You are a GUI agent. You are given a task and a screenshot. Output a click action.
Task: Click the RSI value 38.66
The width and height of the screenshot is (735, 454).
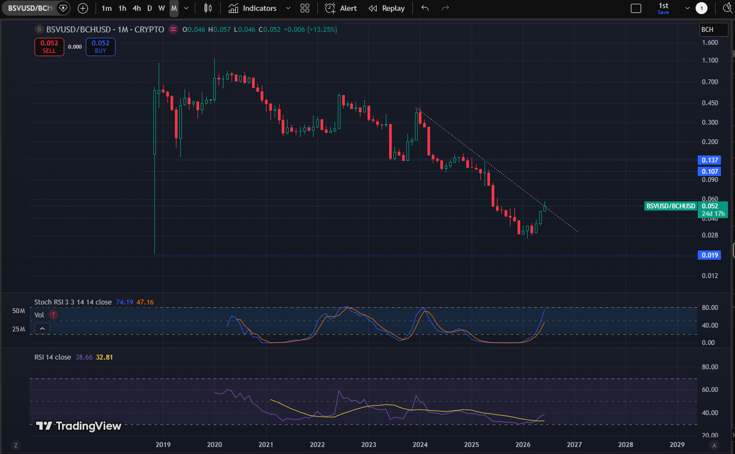tap(83, 357)
